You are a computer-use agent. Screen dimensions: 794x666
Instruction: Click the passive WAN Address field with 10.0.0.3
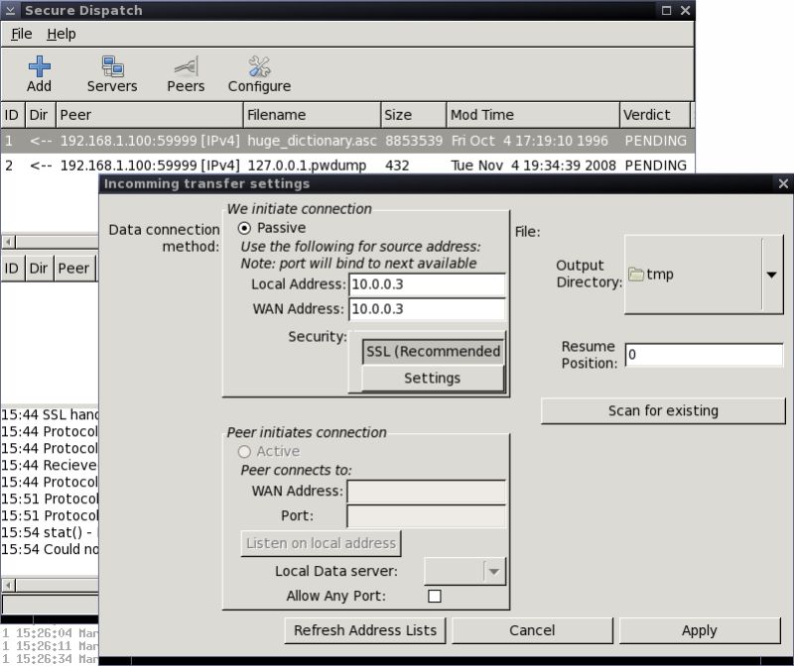tap(427, 309)
